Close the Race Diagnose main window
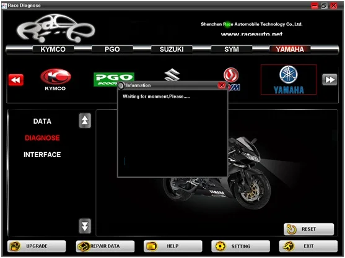Image resolution: width=345 pixels, height=258 pixels. (334, 6)
